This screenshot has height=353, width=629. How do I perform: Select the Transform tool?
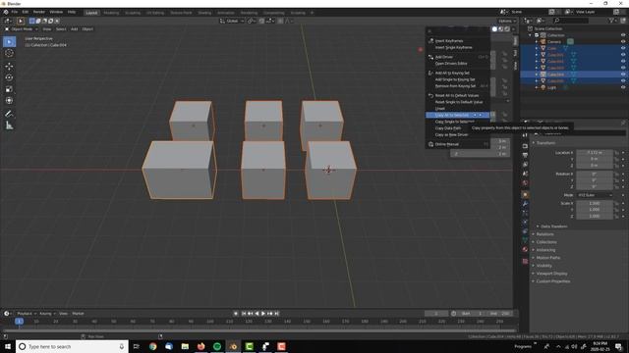(9, 101)
